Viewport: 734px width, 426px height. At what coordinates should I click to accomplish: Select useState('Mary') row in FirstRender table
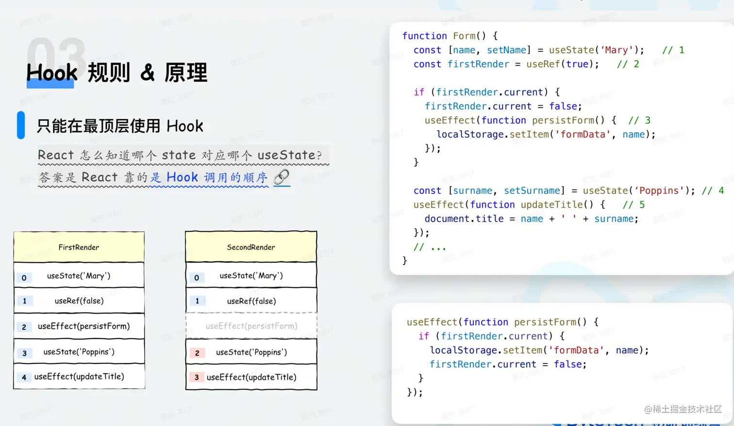click(x=79, y=275)
